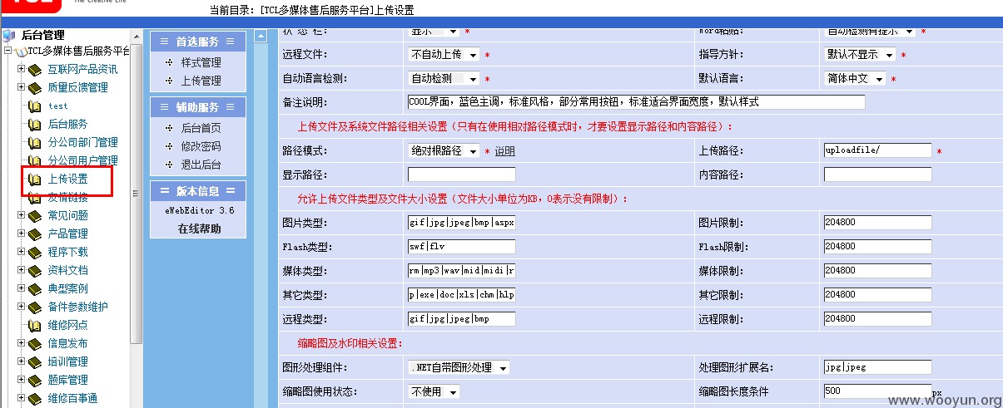Click the 远程限制 size field
Screen dimensions: 1003x408
[878, 319]
